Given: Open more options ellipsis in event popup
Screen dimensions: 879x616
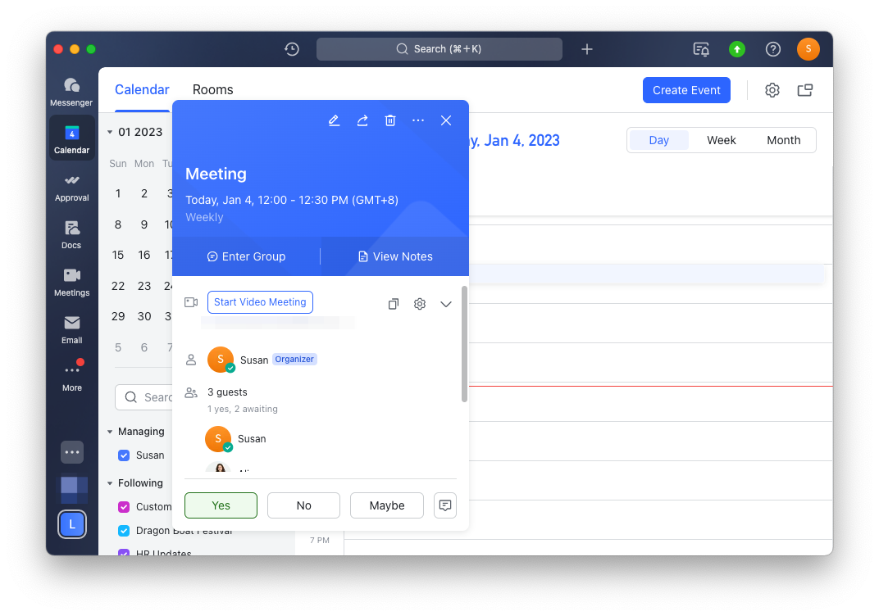Looking at the screenshot, I should point(418,120).
